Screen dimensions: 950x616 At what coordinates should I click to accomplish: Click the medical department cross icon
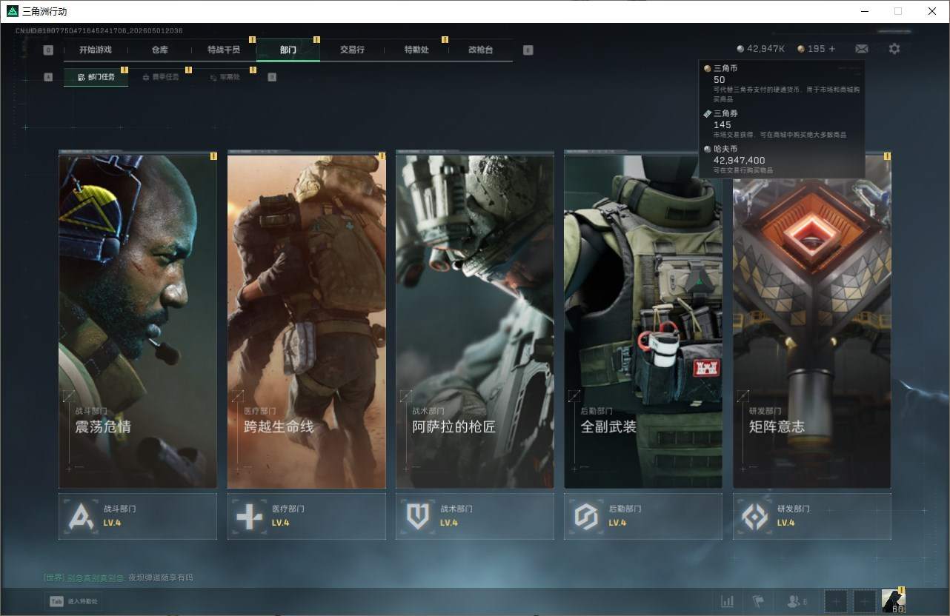point(249,516)
